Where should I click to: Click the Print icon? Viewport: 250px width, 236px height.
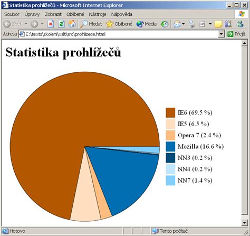(191, 24)
